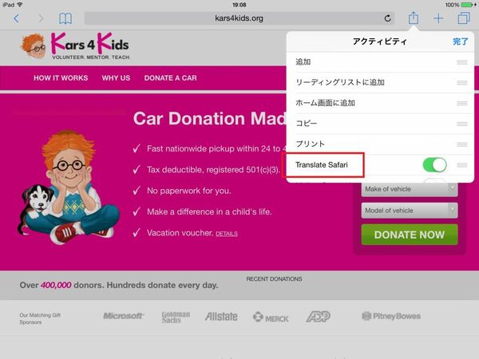Image resolution: width=479 pixels, height=359 pixels.
Task: Tap the kars4kids.org address field
Action: coord(239,18)
